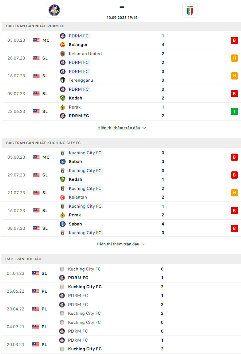Select the Selangor club badge
Viewport: 241px width, 354px height.
tap(62, 45)
